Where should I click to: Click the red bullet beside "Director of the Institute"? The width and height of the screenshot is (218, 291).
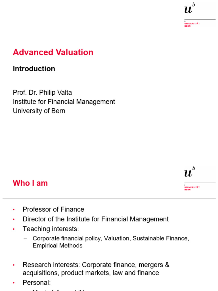tap(13, 219)
